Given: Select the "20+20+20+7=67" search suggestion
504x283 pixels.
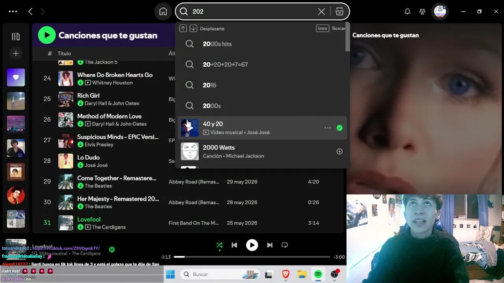Looking at the screenshot, I should coord(262,64).
